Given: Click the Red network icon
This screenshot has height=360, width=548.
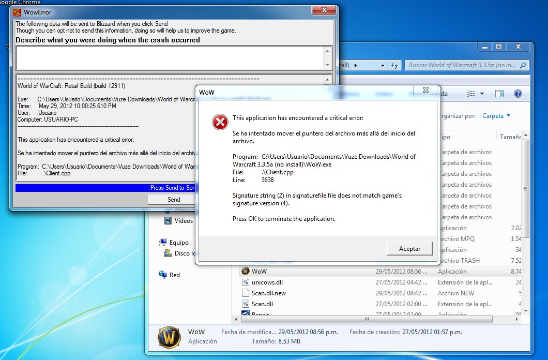Looking at the screenshot, I should tap(163, 275).
